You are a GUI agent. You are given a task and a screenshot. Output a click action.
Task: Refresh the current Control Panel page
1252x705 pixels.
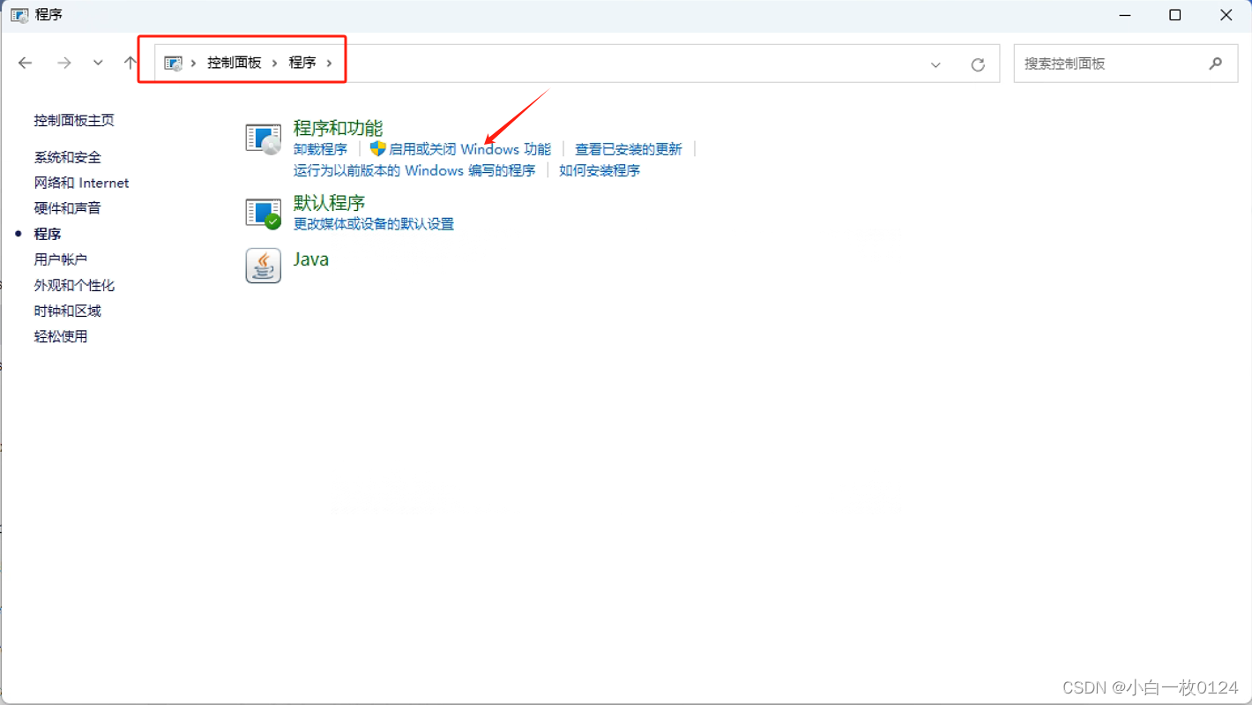(978, 64)
